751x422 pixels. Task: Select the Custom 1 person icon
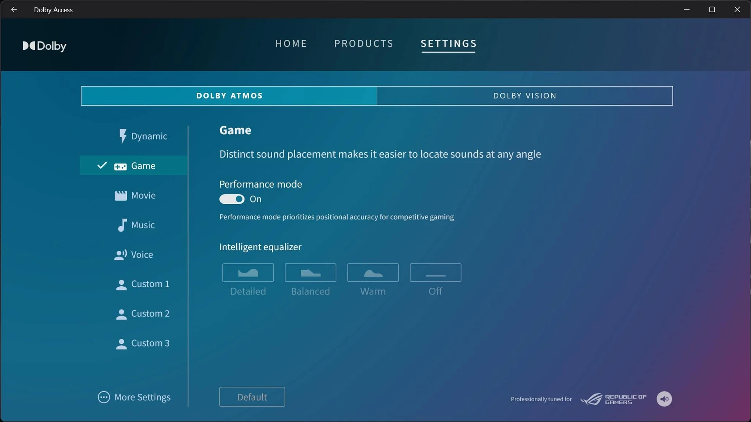[121, 285]
